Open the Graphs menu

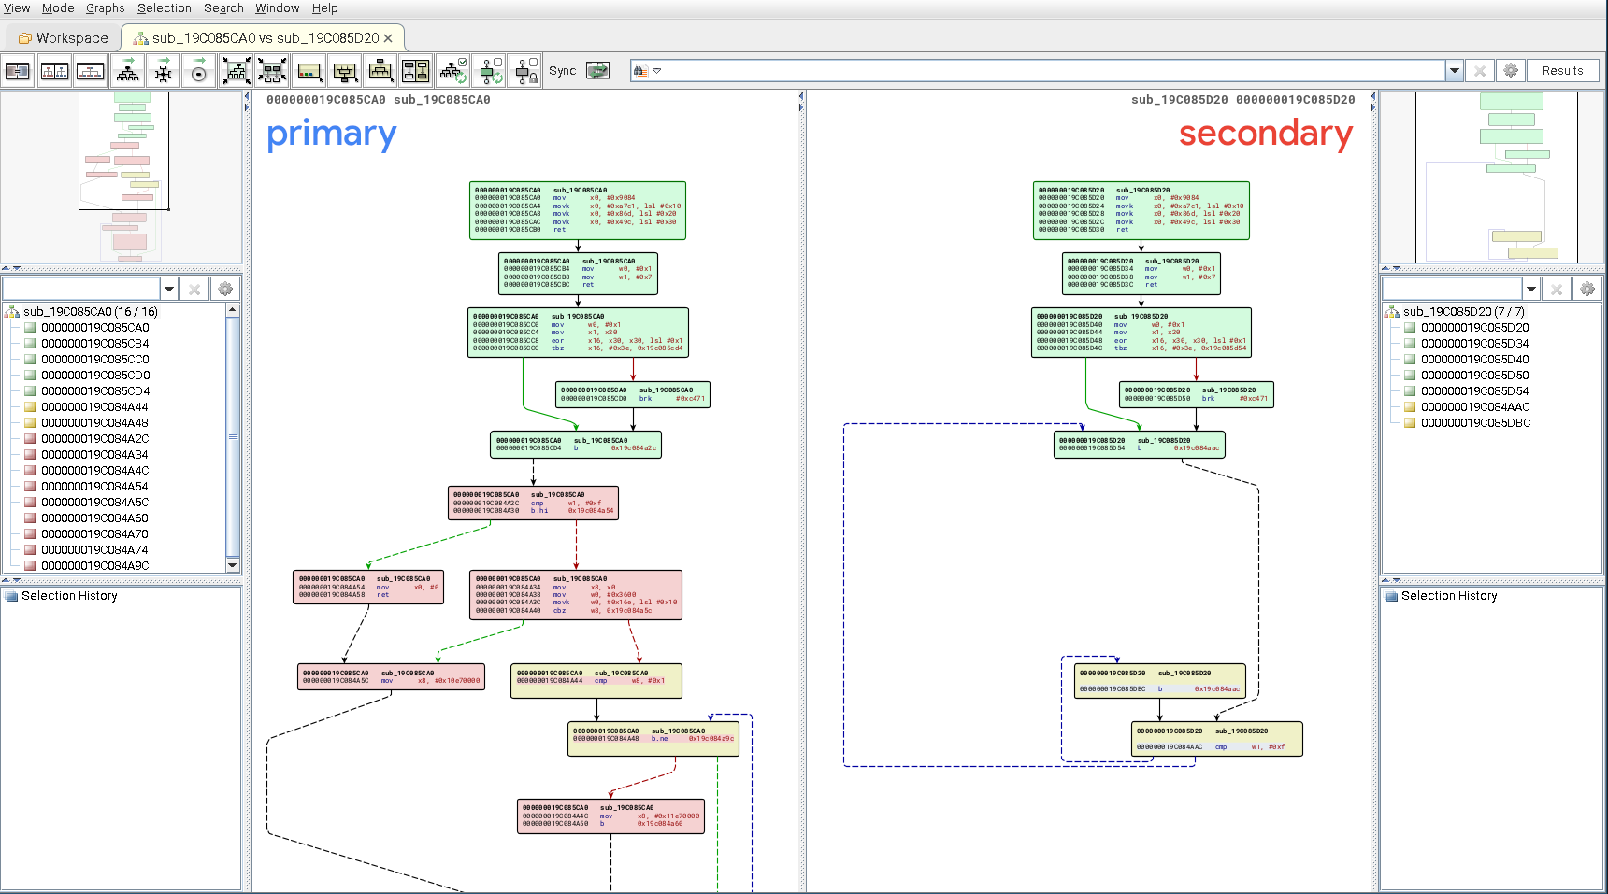coord(105,8)
